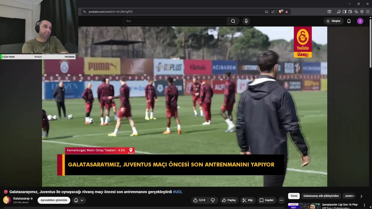Click the YouTube search magnifier button
The width and height of the screenshot is (372, 209).
click(233, 21)
